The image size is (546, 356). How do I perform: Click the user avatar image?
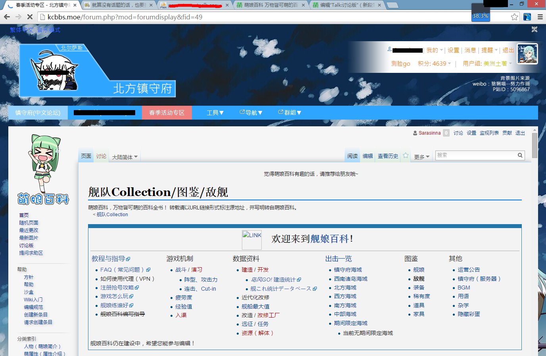(x=527, y=54)
